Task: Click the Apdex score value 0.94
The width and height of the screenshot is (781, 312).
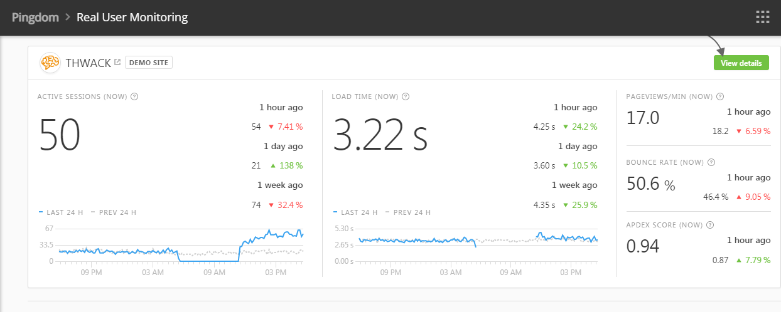Action: [x=643, y=246]
